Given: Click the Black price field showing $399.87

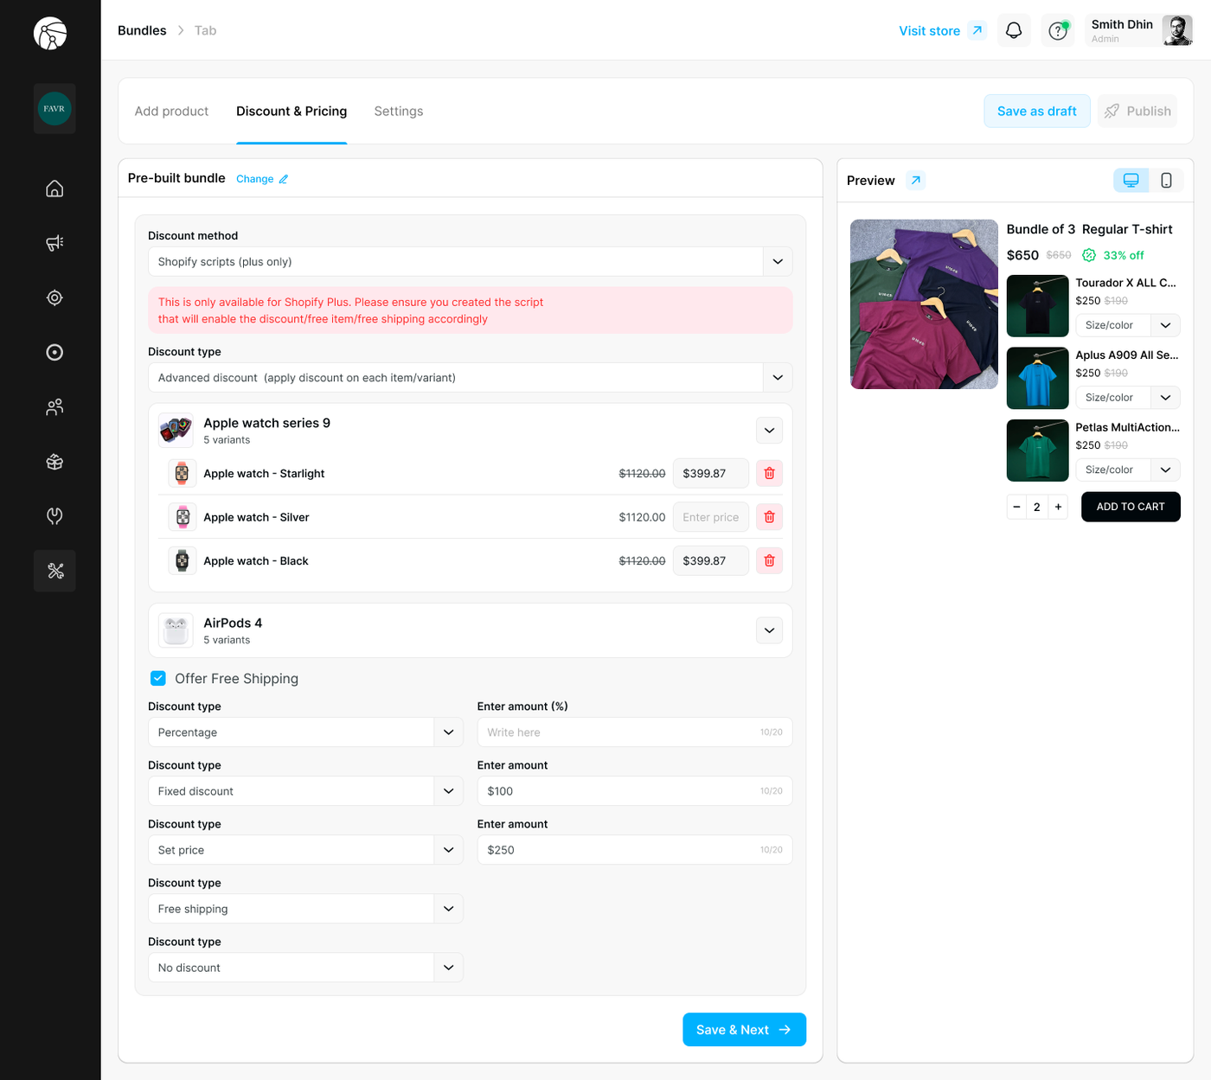Looking at the screenshot, I should click(x=711, y=561).
